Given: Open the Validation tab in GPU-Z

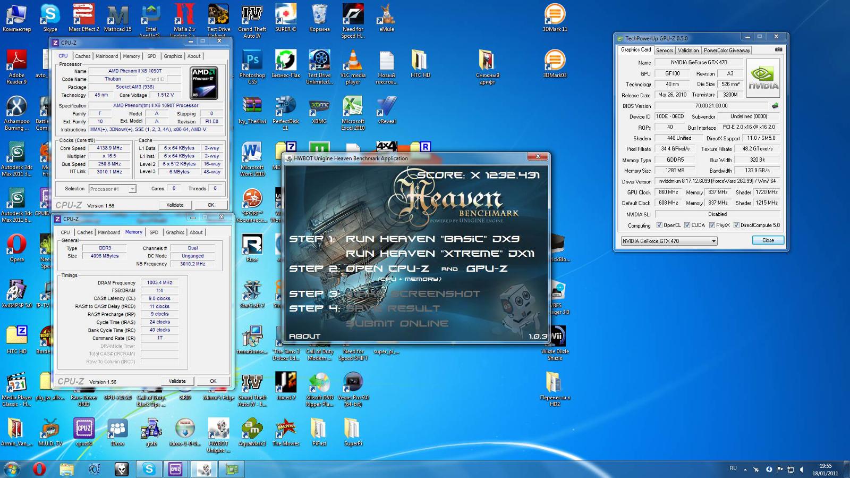Looking at the screenshot, I should (x=688, y=51).
